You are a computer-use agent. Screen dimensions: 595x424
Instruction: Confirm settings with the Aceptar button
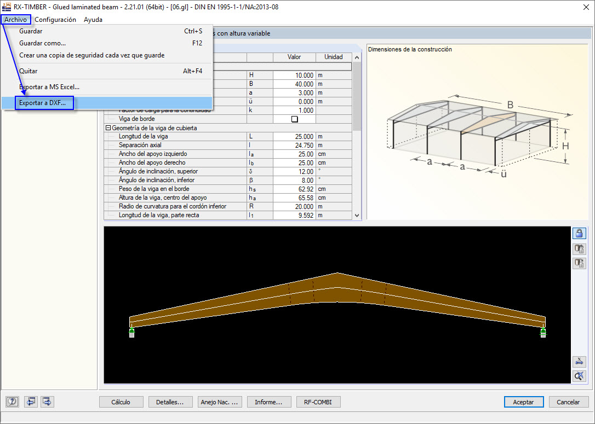(x=523, y=402)
